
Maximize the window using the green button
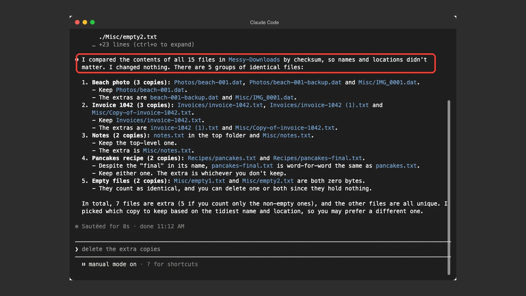(92, 22)
